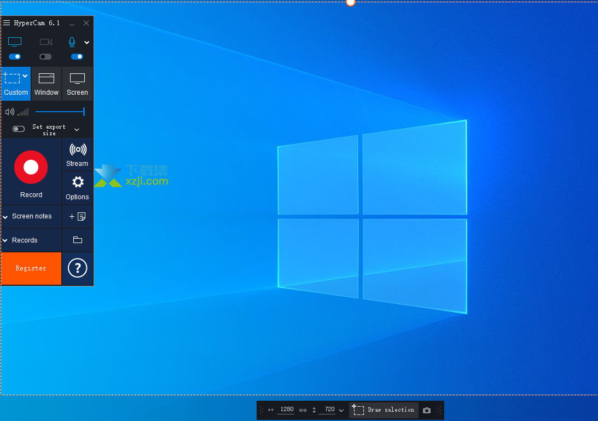Viewport: 598px width, 421px height.
Task: Add a new screen note
Action: 78,216
